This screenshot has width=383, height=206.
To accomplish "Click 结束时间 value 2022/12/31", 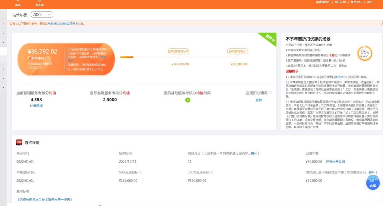I will click(x=128, y=162).
